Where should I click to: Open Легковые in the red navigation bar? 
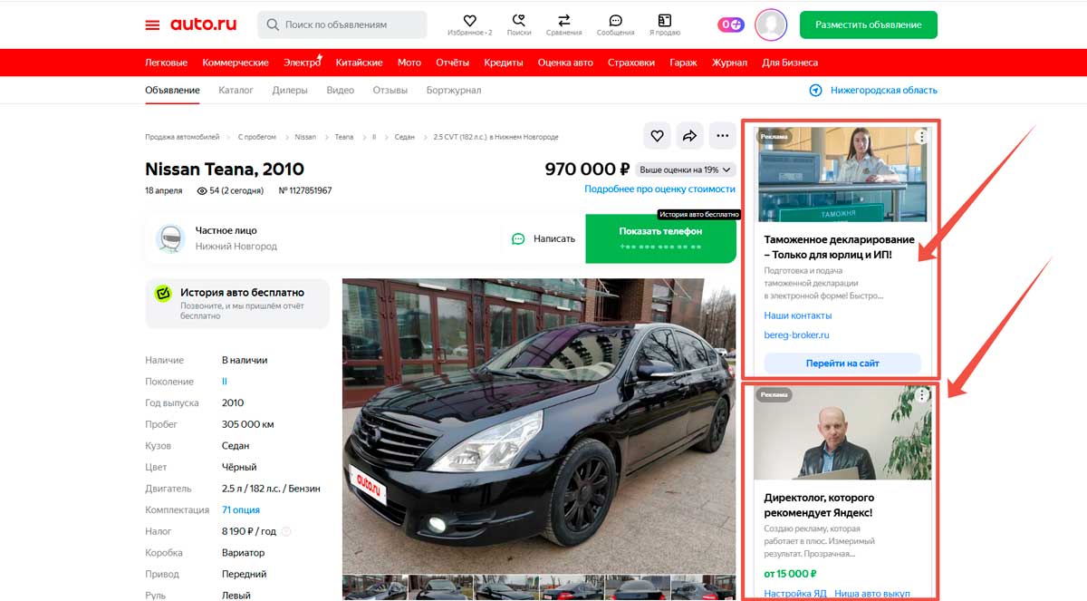click(166, 63)
